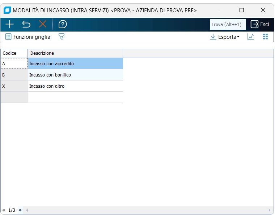The image size is (275, 215).
Task: Click the undo arrow icon
Action: (26, 24)
